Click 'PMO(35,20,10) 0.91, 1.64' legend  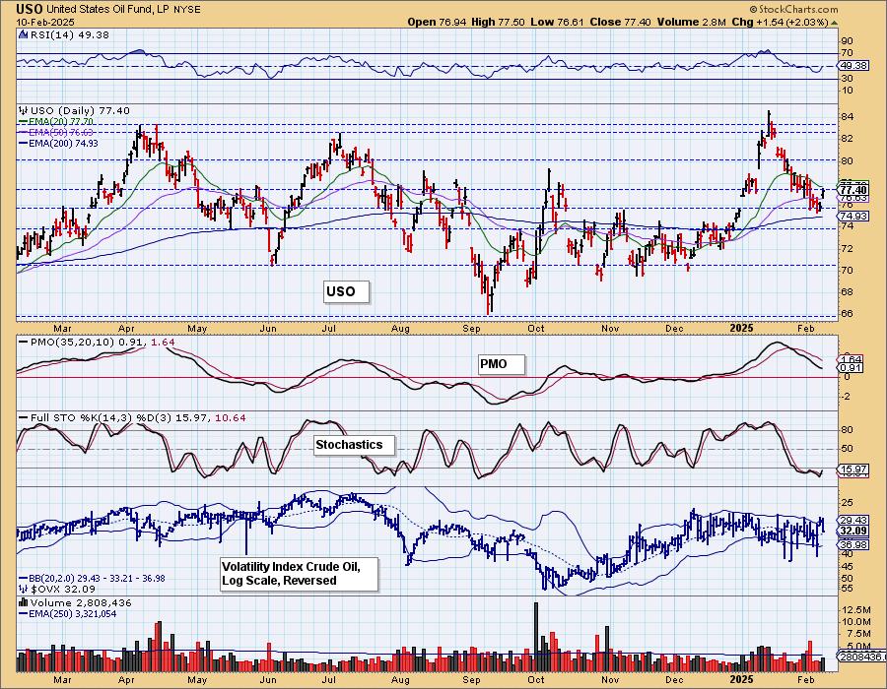click(x=102, y=343)
